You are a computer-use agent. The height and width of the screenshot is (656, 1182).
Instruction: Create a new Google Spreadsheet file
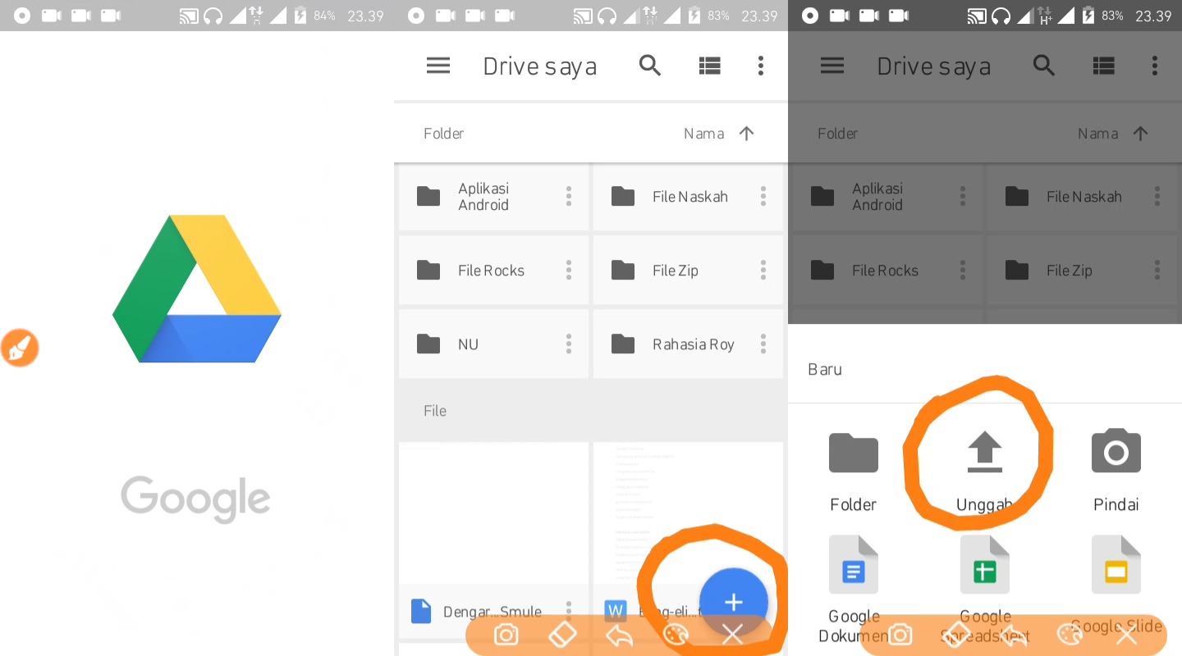point(985,589)
